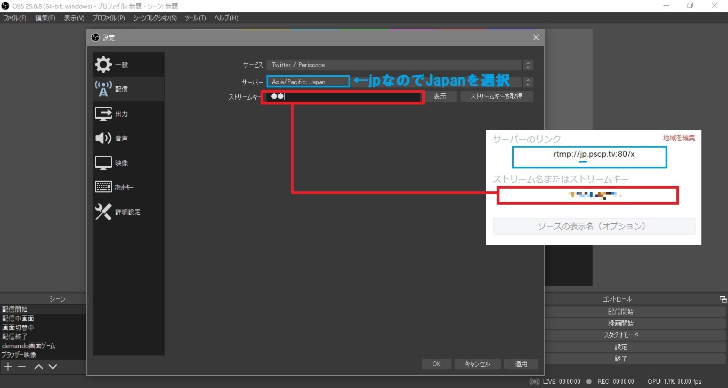This screenshot has width=728, height=388.
Task: Open the 出力 output settings section
Action: (128, 114)
